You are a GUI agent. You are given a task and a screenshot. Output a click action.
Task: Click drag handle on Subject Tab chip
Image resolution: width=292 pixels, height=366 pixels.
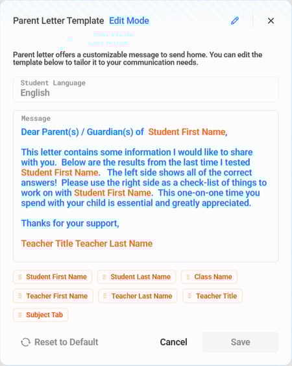20,315
